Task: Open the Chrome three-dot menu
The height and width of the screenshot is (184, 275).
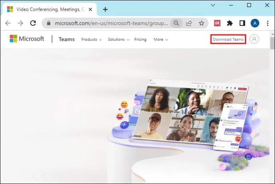Action: click(268, 23)
